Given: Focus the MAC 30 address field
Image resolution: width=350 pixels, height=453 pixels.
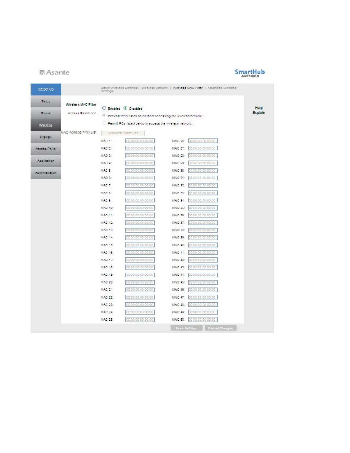Looking at the screenshot, I should click(x=203, y=171).
